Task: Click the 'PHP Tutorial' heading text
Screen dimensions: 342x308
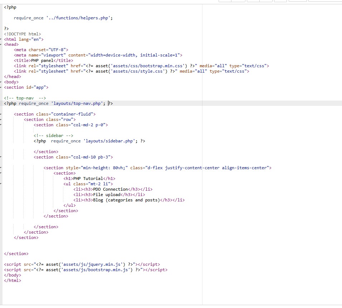Action: [x=88, y=179]
